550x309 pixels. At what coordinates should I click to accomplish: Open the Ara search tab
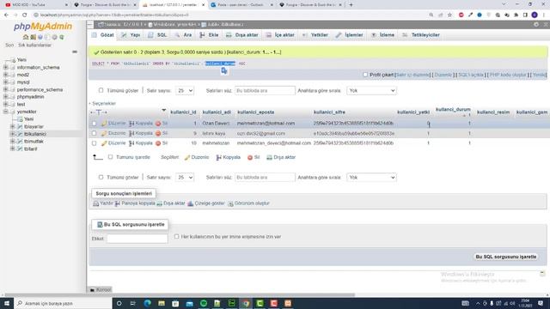coord(183,35)
